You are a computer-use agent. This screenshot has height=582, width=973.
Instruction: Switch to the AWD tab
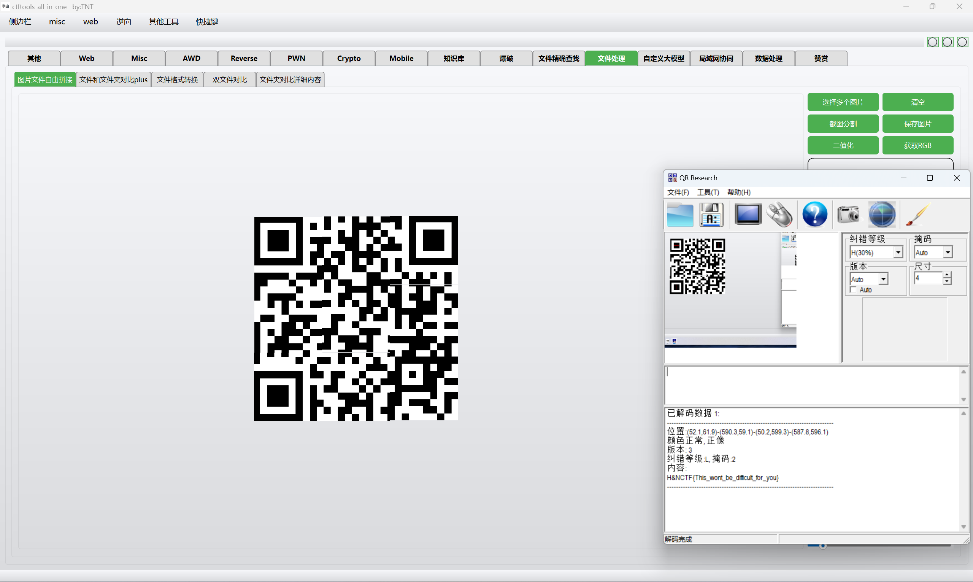(191, 58)
